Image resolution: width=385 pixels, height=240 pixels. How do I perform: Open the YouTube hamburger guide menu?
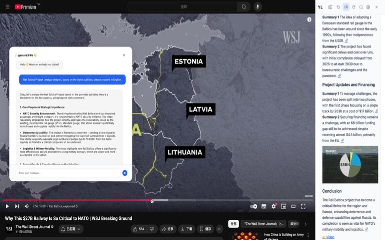(8, 7)
